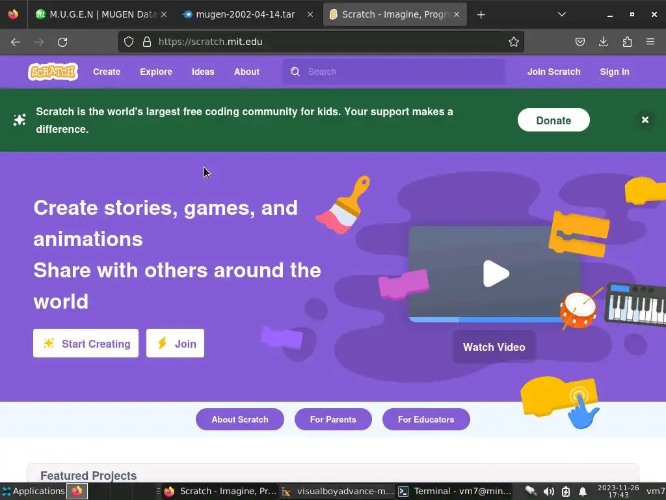Open For Parents page
This screenshot has width=666, height=500.
[x=333, y=419]
